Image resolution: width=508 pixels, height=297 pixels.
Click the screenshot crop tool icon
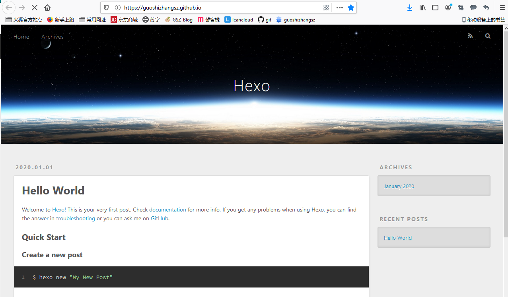click(x=461, y=8)
